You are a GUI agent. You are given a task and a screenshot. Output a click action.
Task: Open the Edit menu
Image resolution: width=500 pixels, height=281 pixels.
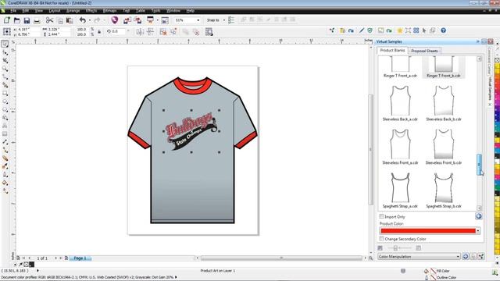tap(26, 10)
